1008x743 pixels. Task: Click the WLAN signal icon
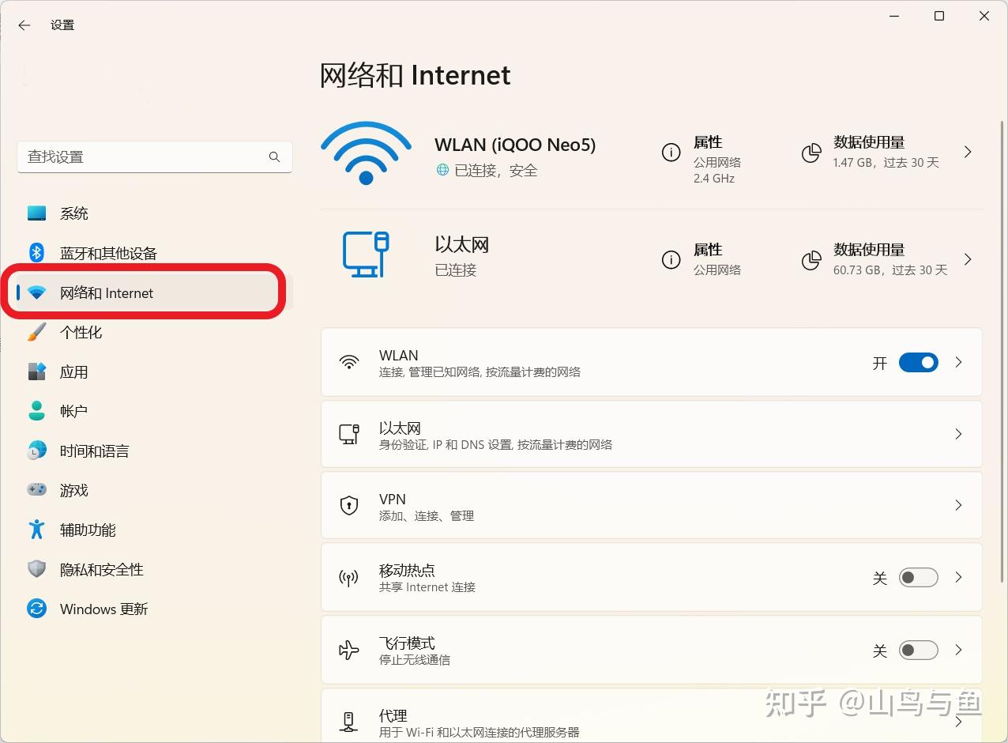366,152
